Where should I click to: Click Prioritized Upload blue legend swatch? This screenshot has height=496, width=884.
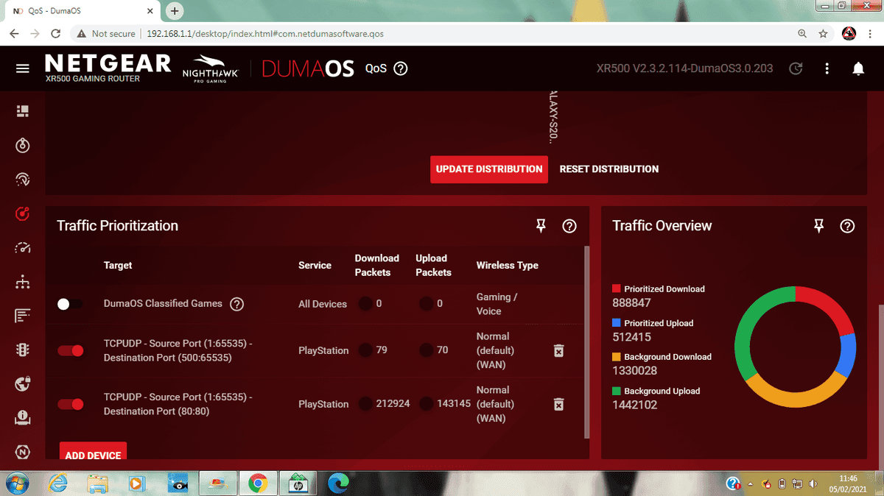(617, 323)
